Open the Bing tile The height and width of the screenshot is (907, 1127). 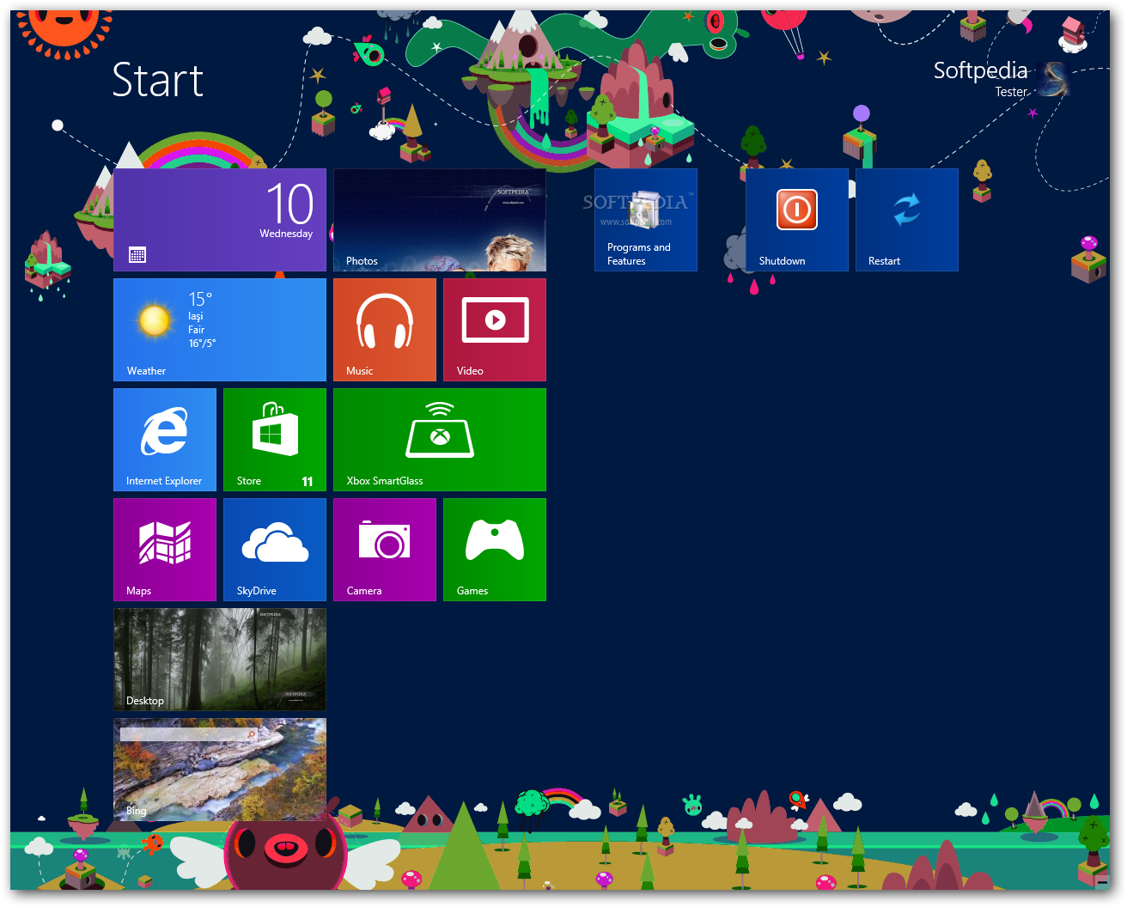(x=220, y=770)
